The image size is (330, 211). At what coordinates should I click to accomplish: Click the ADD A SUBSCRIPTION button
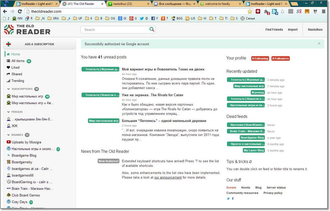[x=39, y=44]
